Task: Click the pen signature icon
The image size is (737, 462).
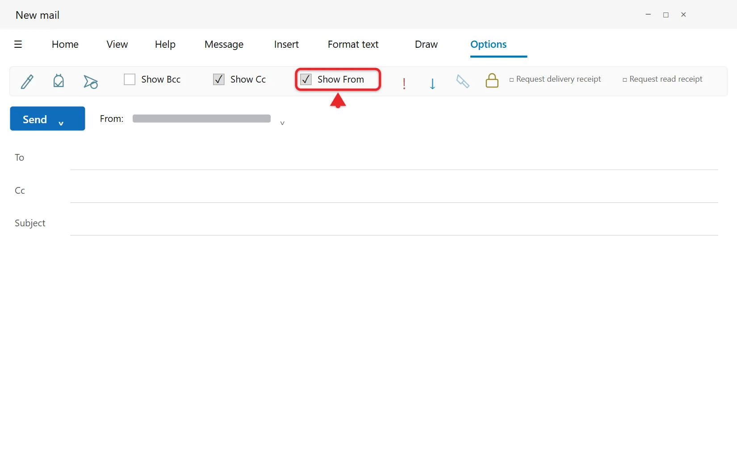Action: coord(27,82)
